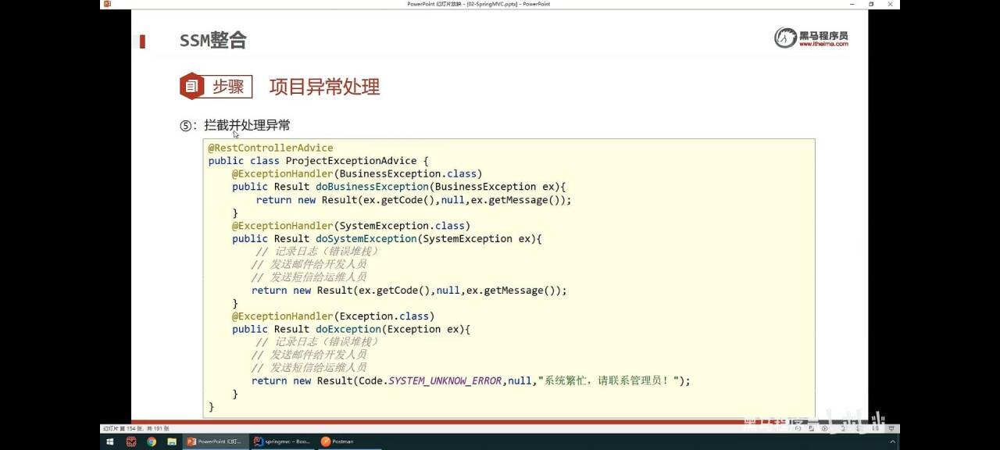Minimize the PowerPoint slideshow window

pyautogui.click(x=854, y=4)
